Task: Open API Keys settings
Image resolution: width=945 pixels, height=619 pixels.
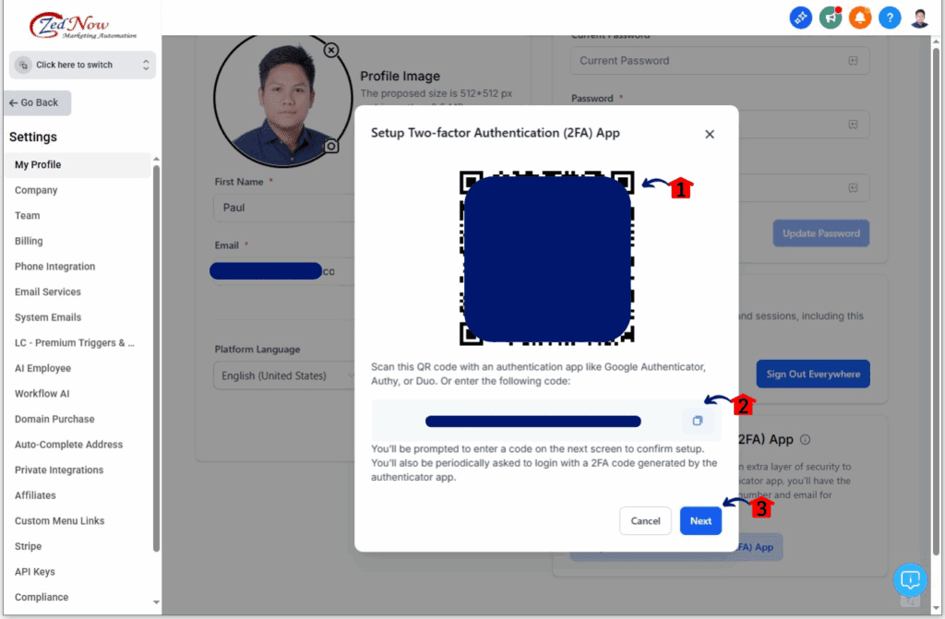Action: click(x=35, y=571)
